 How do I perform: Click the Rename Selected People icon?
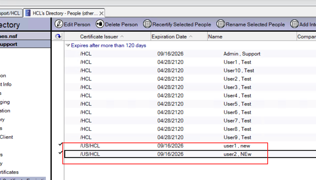coord(220,24)
